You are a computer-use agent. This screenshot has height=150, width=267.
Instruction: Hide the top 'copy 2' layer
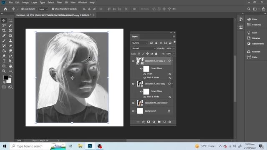[133, 61]
